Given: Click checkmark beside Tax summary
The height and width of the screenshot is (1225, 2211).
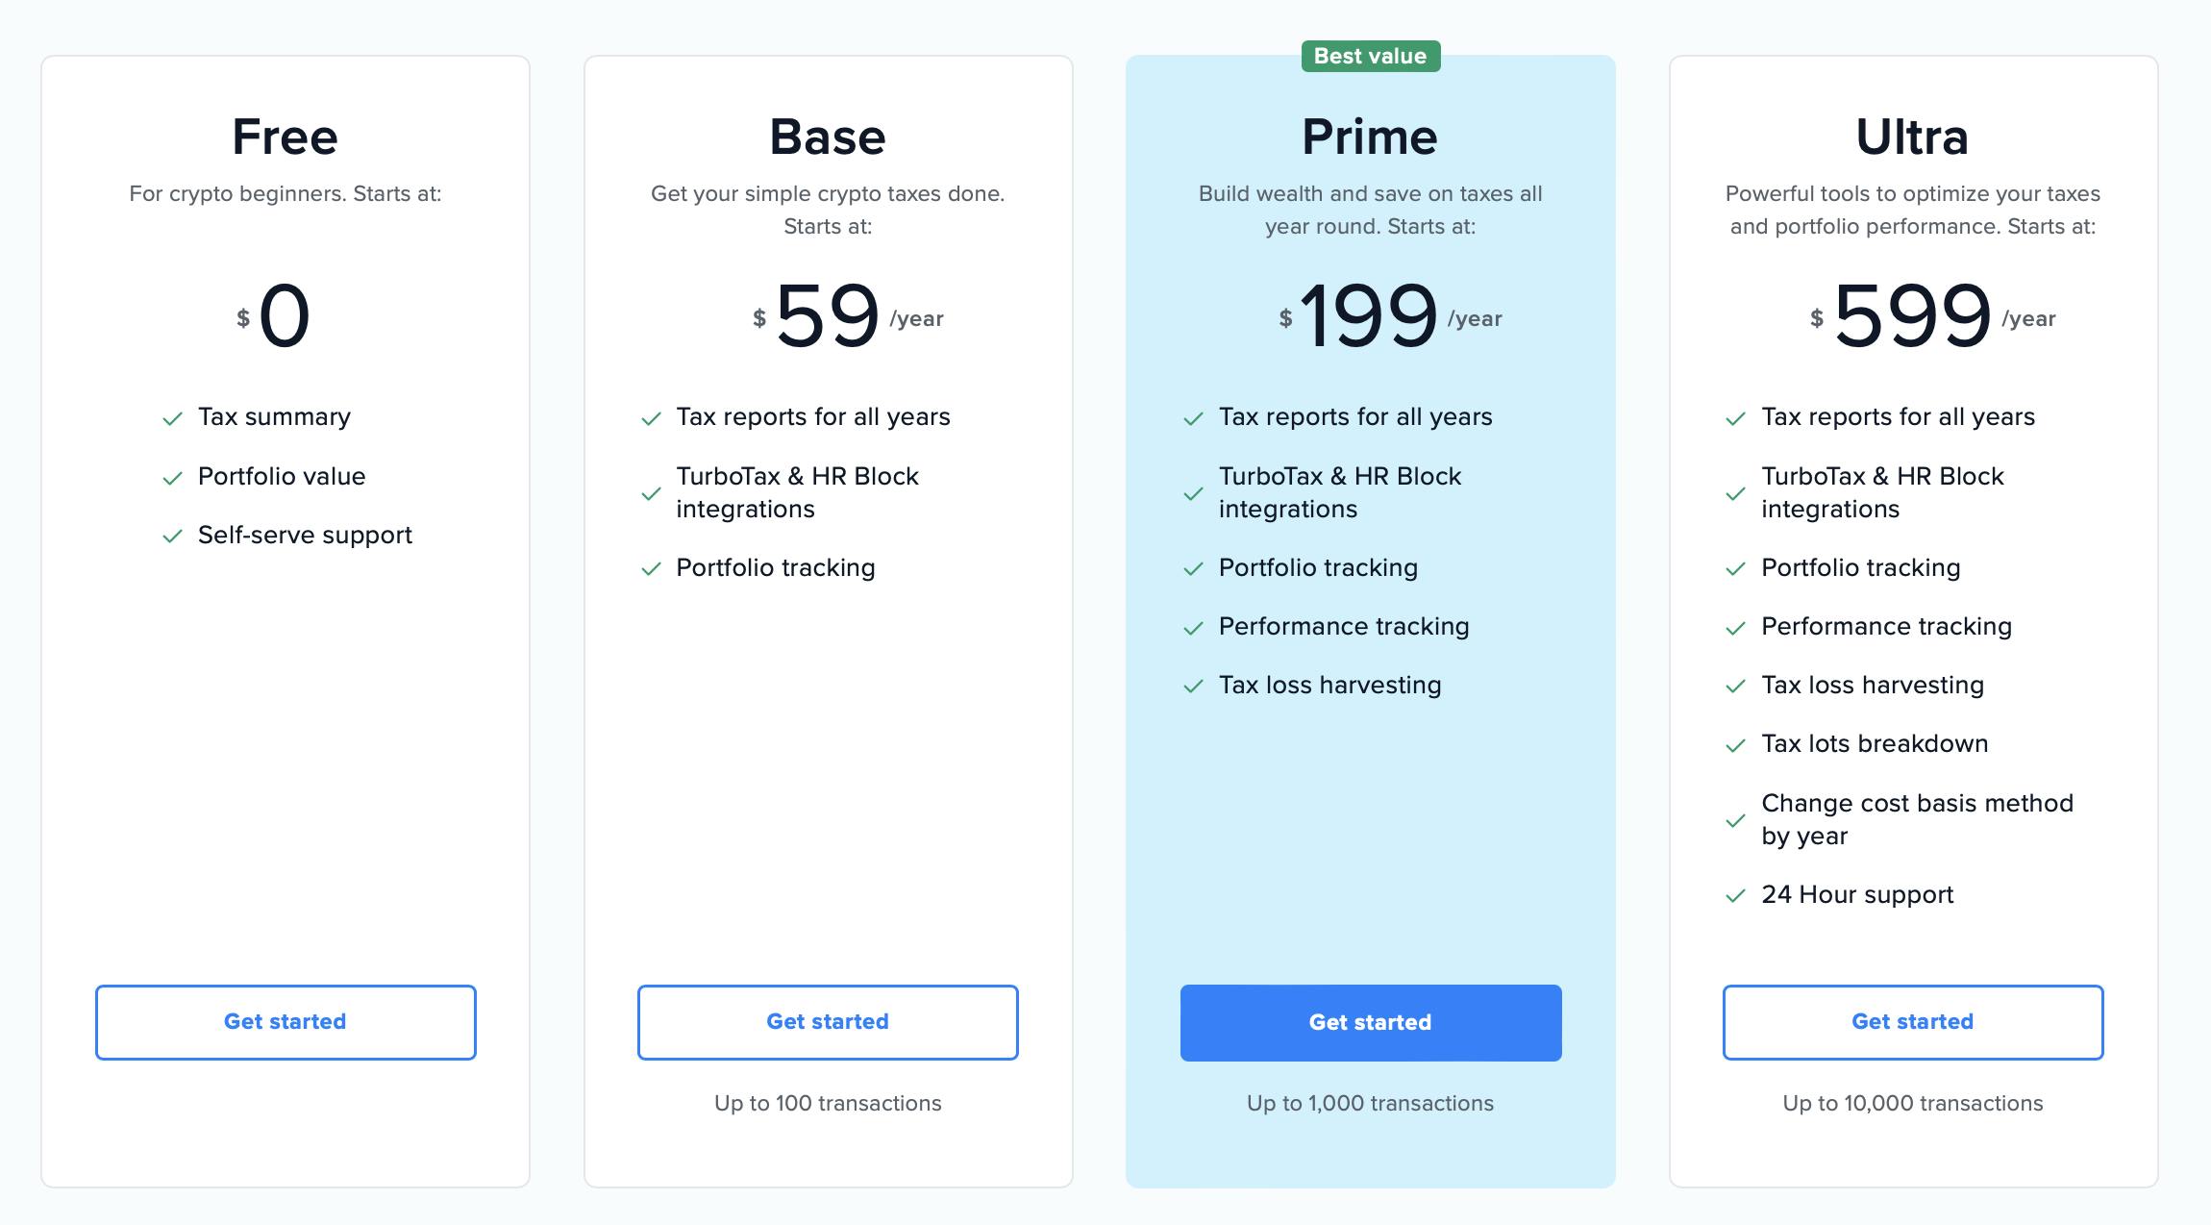Looking at the screenshot, I should point(173,418).
